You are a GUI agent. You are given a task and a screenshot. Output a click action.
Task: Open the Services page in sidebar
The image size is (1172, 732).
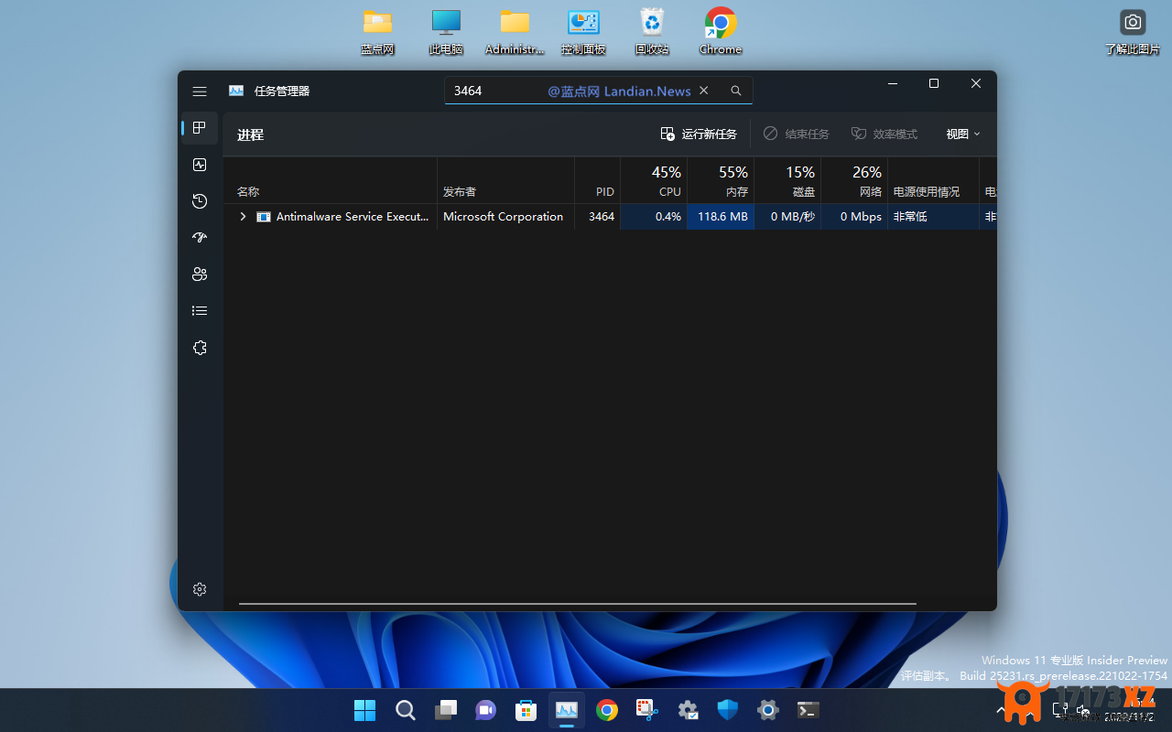tap(200, 348)
